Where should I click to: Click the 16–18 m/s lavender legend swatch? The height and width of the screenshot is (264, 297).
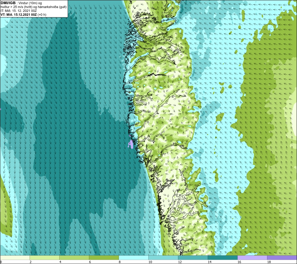pos(252,258)
